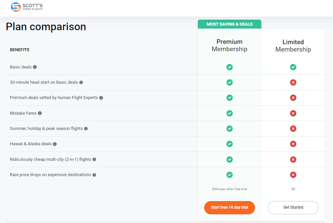Open info icon for Rare price drops
The width and height of the screenshot is (333, 223).
click(94, 175)
